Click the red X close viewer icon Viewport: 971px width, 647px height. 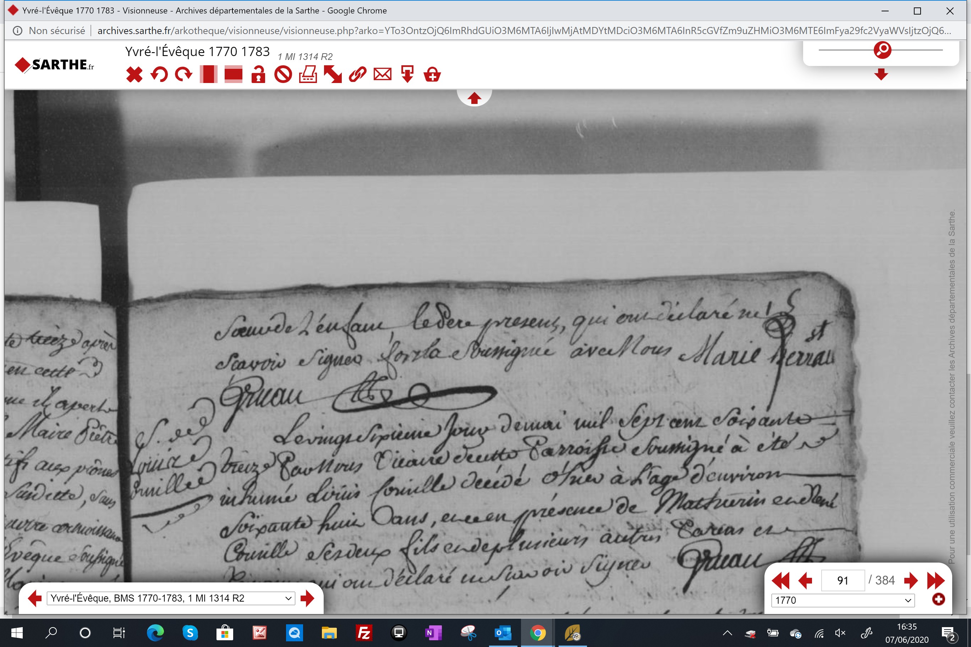point(134,75)
